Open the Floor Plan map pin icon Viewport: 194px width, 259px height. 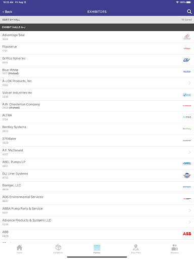tap(136, 247)
